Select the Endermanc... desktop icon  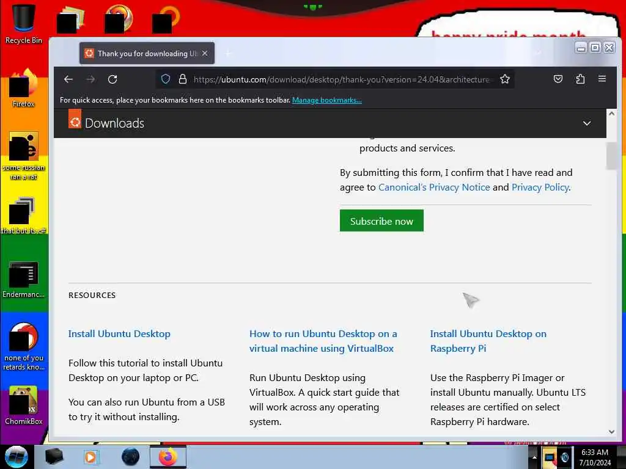pos(24,280)
